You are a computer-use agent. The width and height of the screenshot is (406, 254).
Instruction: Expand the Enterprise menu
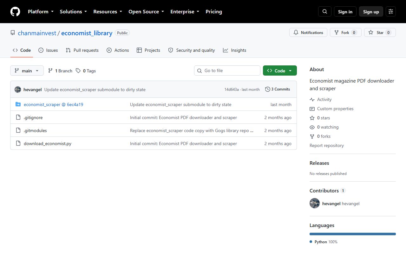point(185,12)
